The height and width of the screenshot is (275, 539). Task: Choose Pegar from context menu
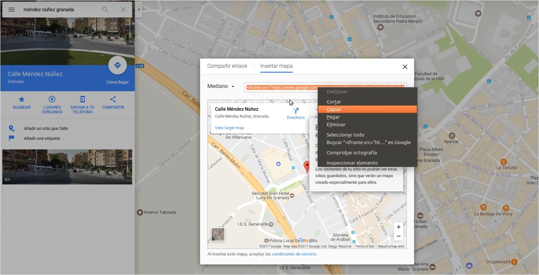(x=367, y=117)
